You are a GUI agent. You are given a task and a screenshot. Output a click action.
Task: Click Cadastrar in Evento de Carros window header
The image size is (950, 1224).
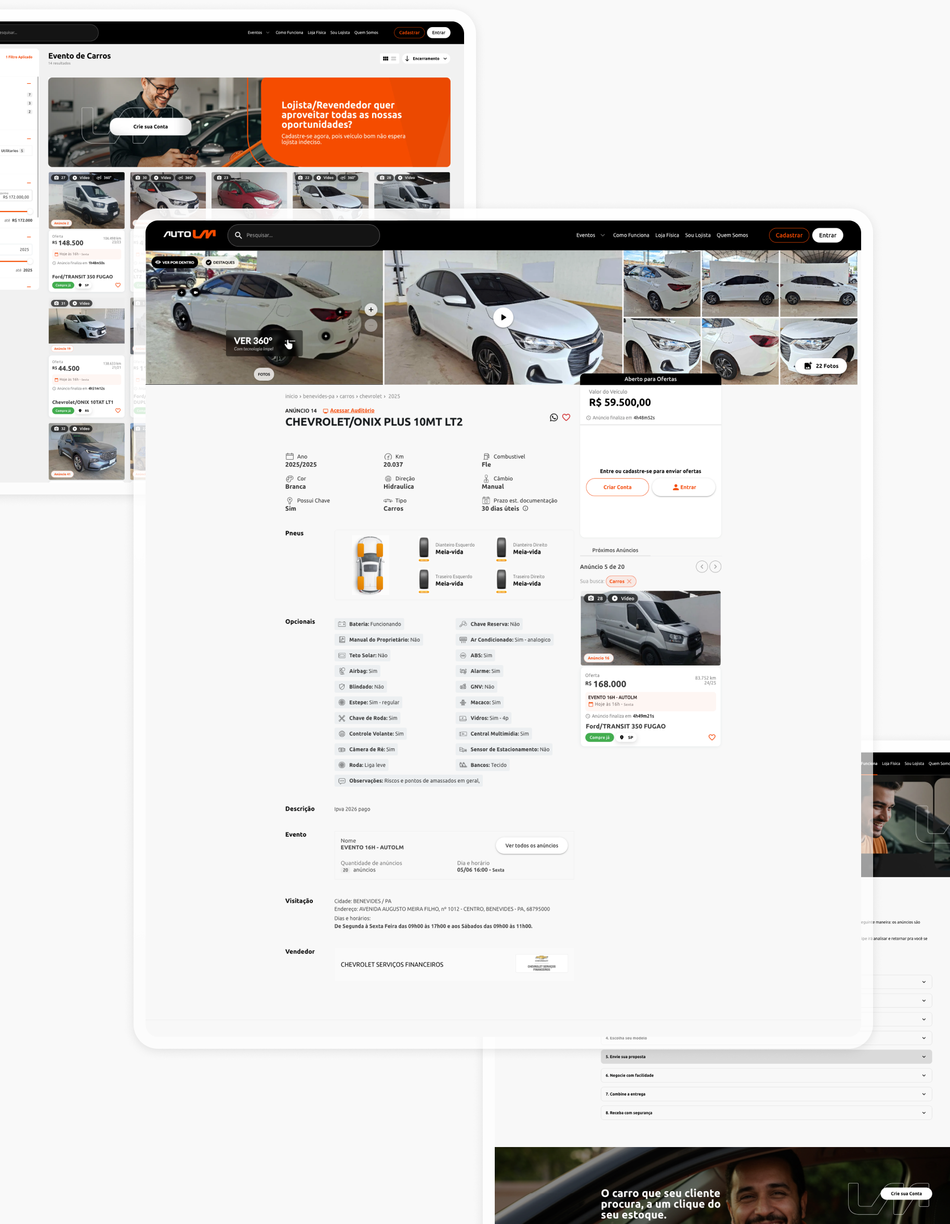[x=410, y=33]
